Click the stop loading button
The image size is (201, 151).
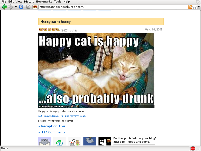pos(28,7)
